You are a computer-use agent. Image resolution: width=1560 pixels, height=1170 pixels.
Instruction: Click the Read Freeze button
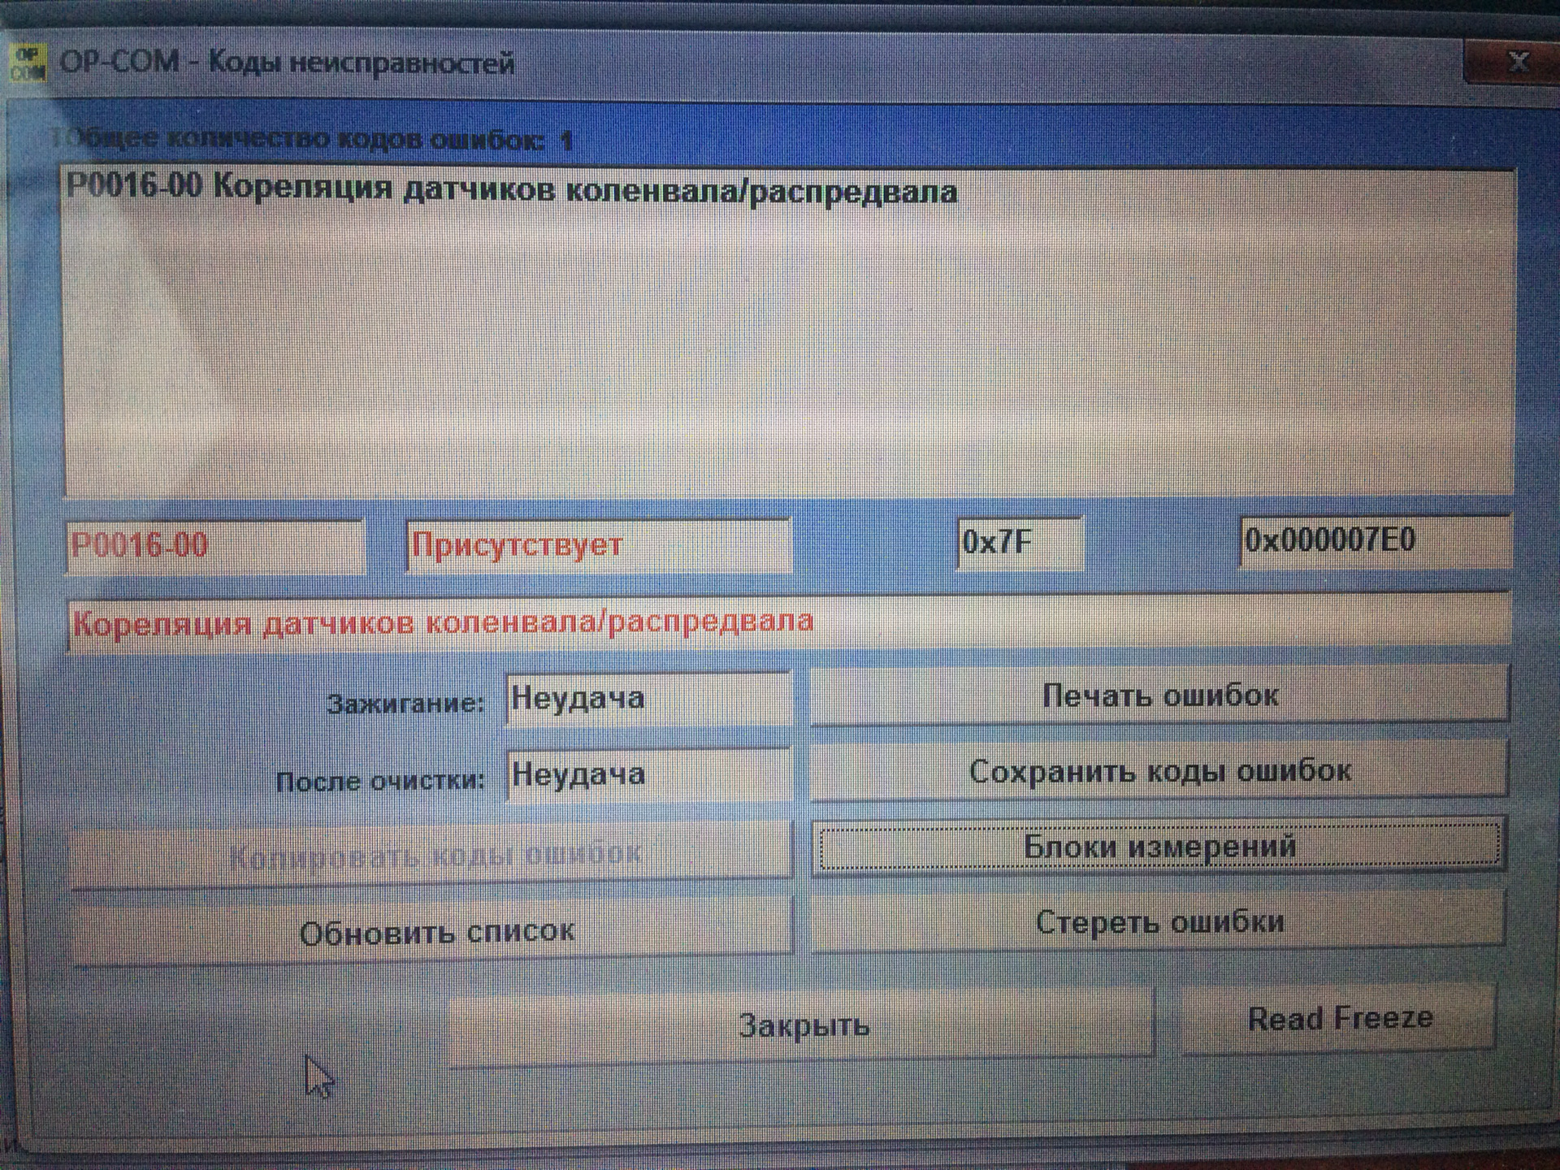tap(1339, 1019)
